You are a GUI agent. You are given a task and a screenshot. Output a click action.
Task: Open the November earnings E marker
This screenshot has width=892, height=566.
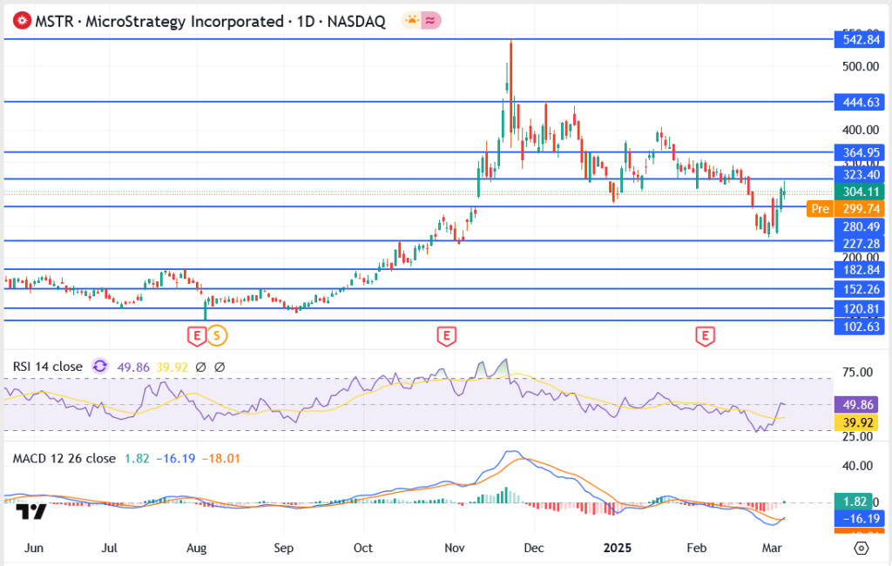point(446,335)
